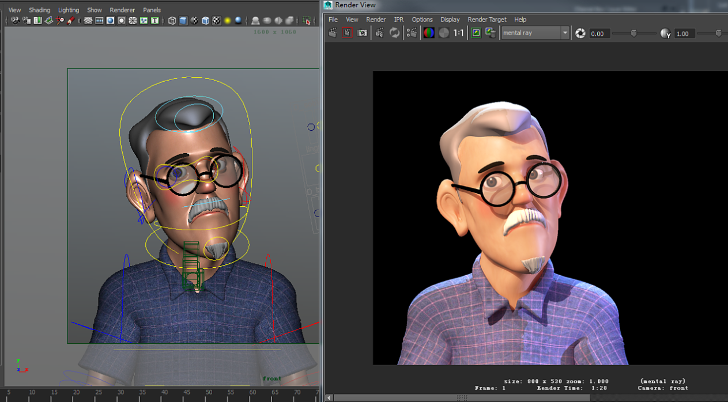Click the camera Bookmarks icon

[x=37, y=21]
